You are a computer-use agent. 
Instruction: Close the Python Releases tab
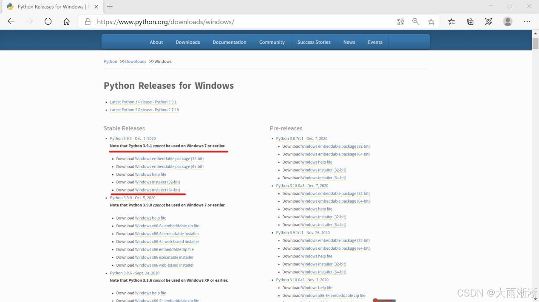tap(96, 7)
